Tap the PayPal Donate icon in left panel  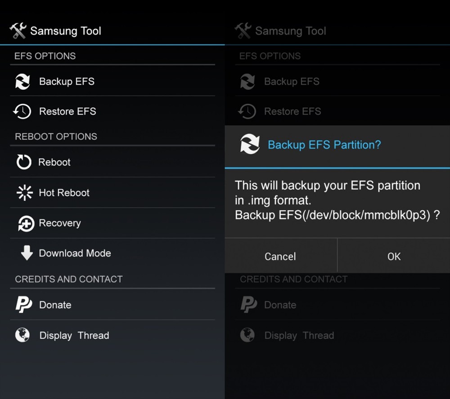click(x=23, y=304)
